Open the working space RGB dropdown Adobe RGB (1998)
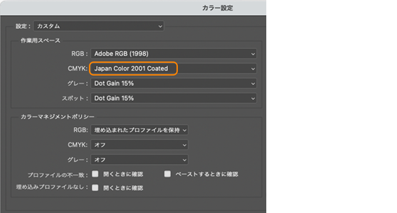 coord(173,54)
